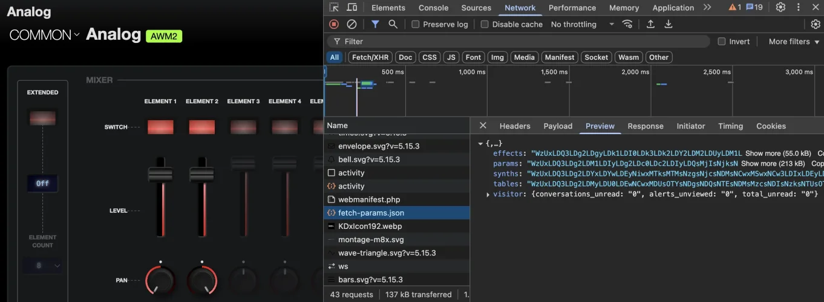Clear the network log
This screenshot has width=824, height=302.
[352, 24]
